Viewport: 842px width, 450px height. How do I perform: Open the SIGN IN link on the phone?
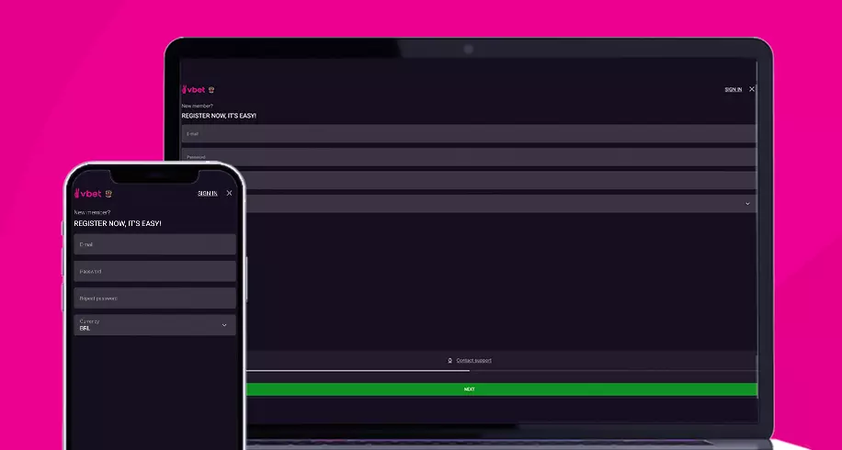click(x=207, y=193)
